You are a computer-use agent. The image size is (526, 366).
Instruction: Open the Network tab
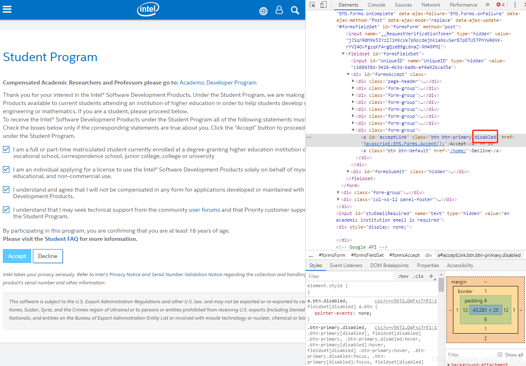click(431, 5)
